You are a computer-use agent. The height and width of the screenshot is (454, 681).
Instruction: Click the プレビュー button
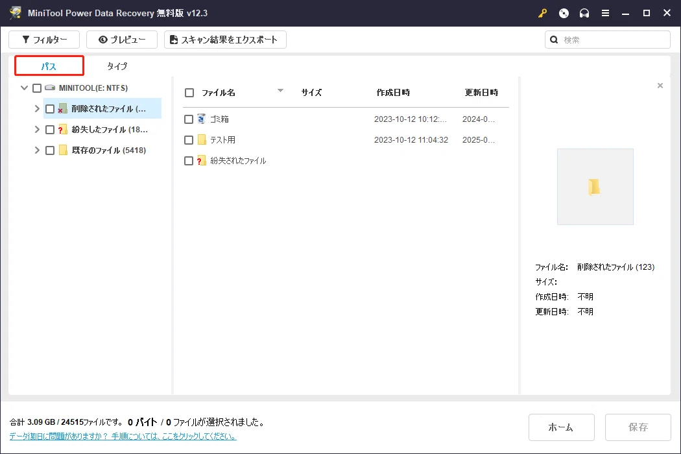point(122,40)
